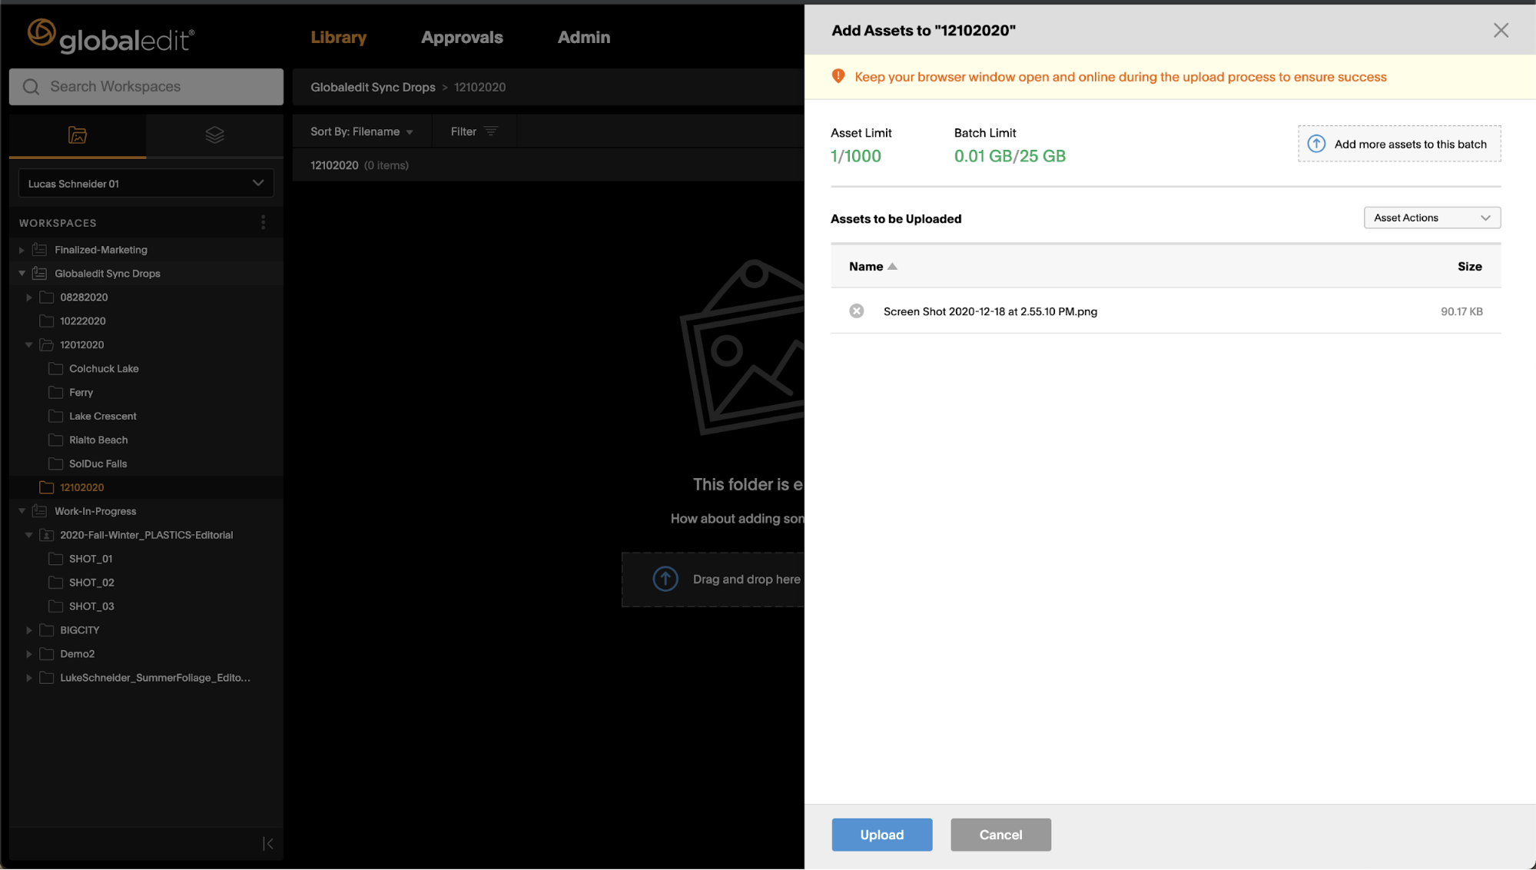
Task: Select the Lake Crescent folder
Action: tap(103, 417)
